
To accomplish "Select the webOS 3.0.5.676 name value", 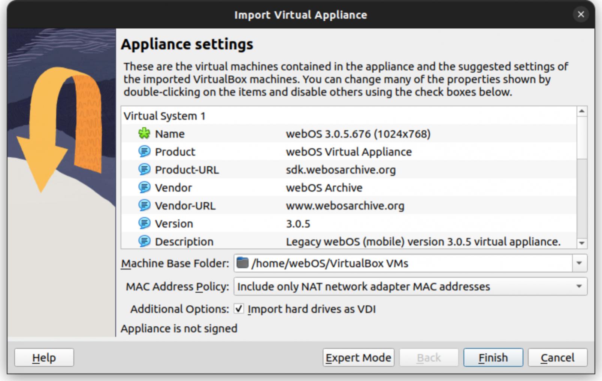I will (x=358, y=134).
